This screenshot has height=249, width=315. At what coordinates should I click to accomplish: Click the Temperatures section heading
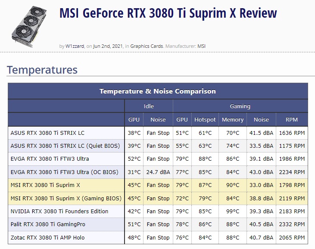(42, 70)
